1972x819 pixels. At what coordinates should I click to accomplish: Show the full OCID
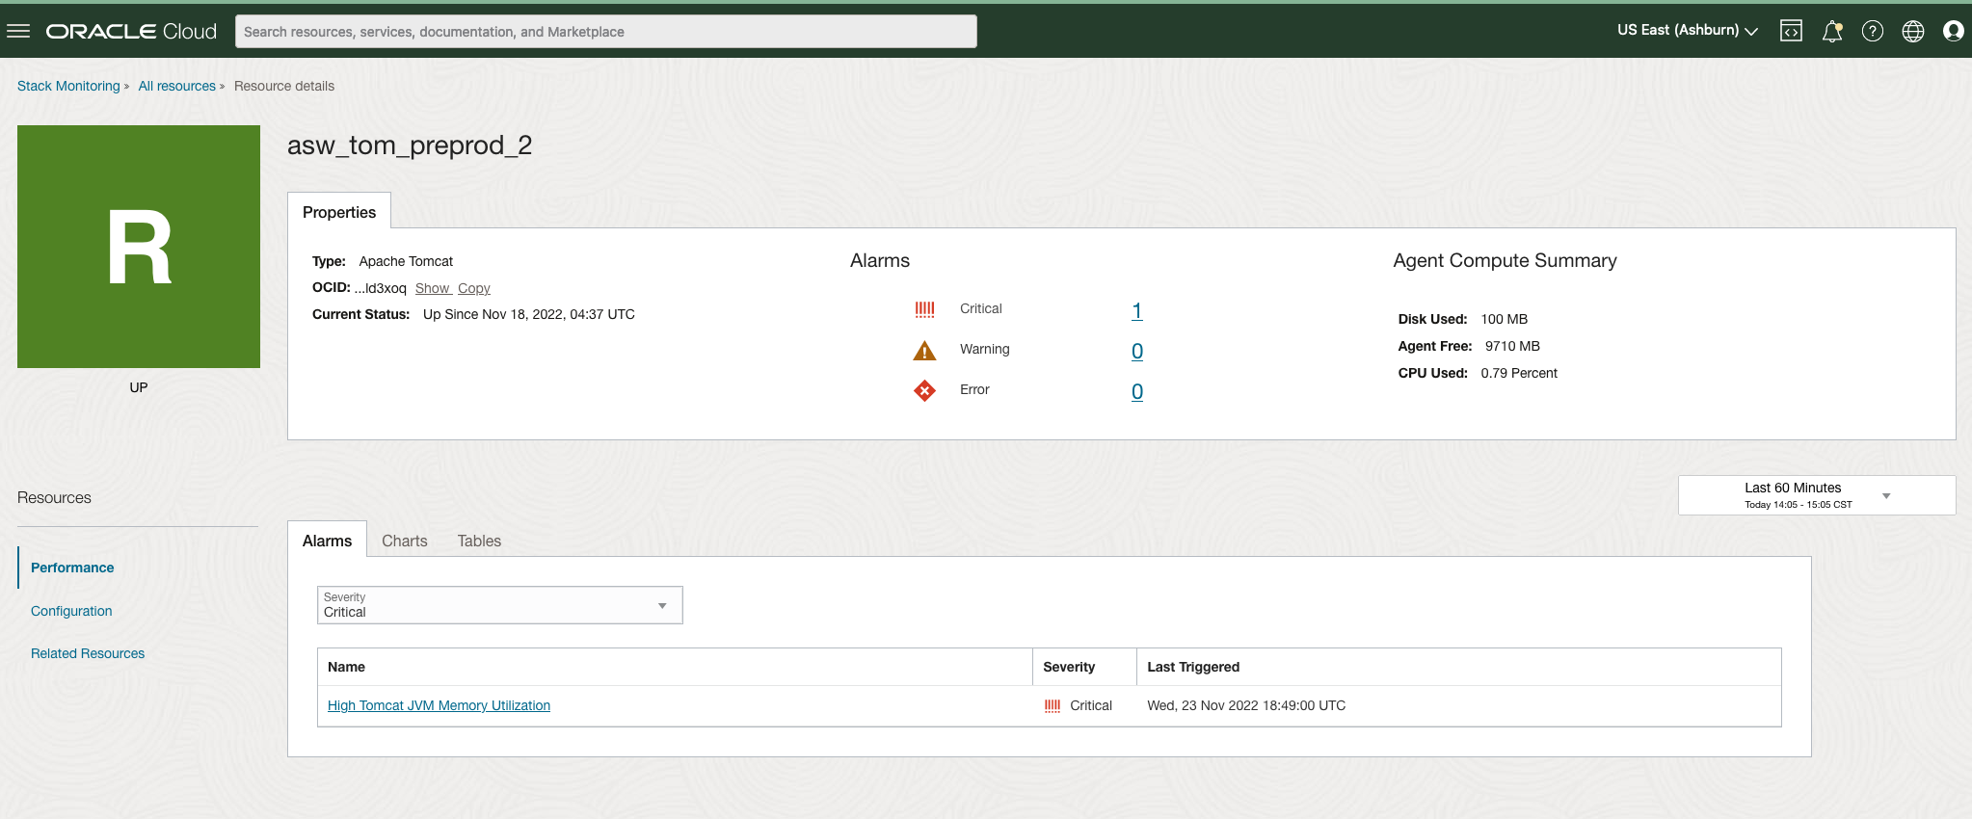[x=433, y=288]
